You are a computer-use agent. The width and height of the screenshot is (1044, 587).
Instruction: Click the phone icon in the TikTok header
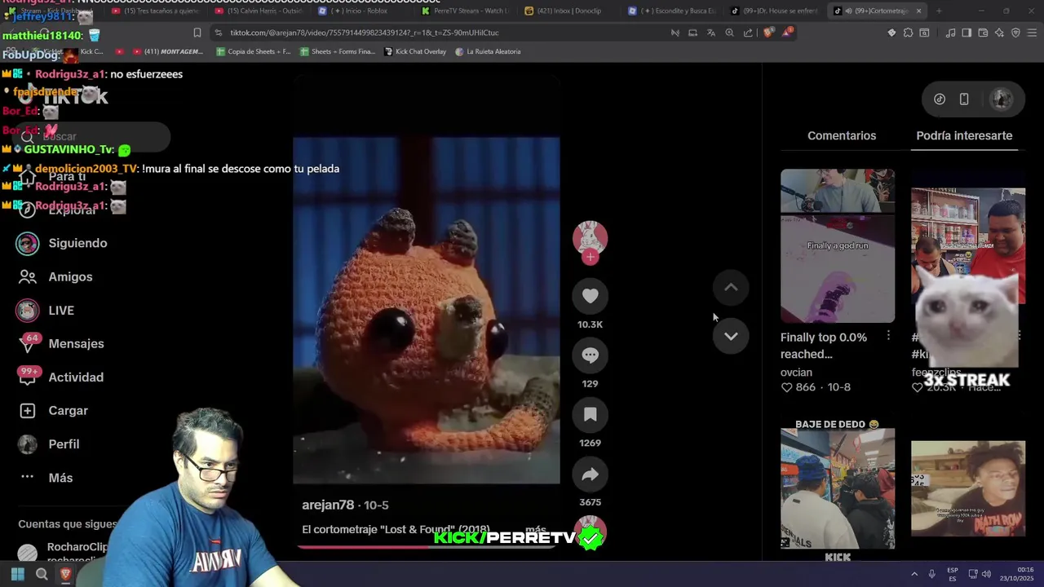click(964, 99)
